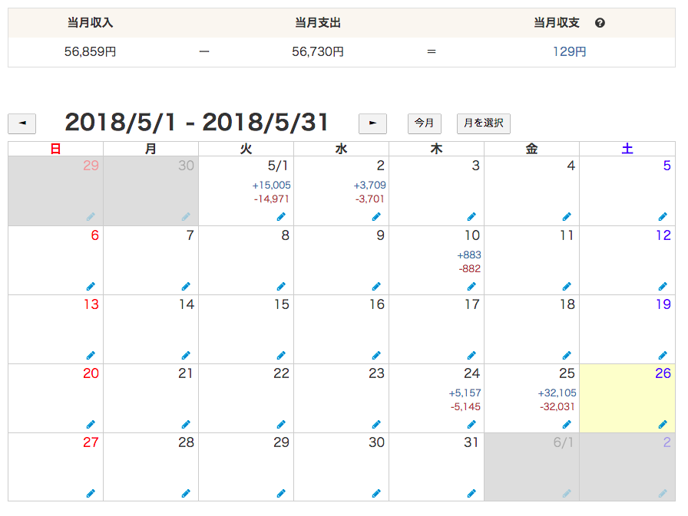
Task: Click the pencil icon on May 15
Action: (281, 355)
